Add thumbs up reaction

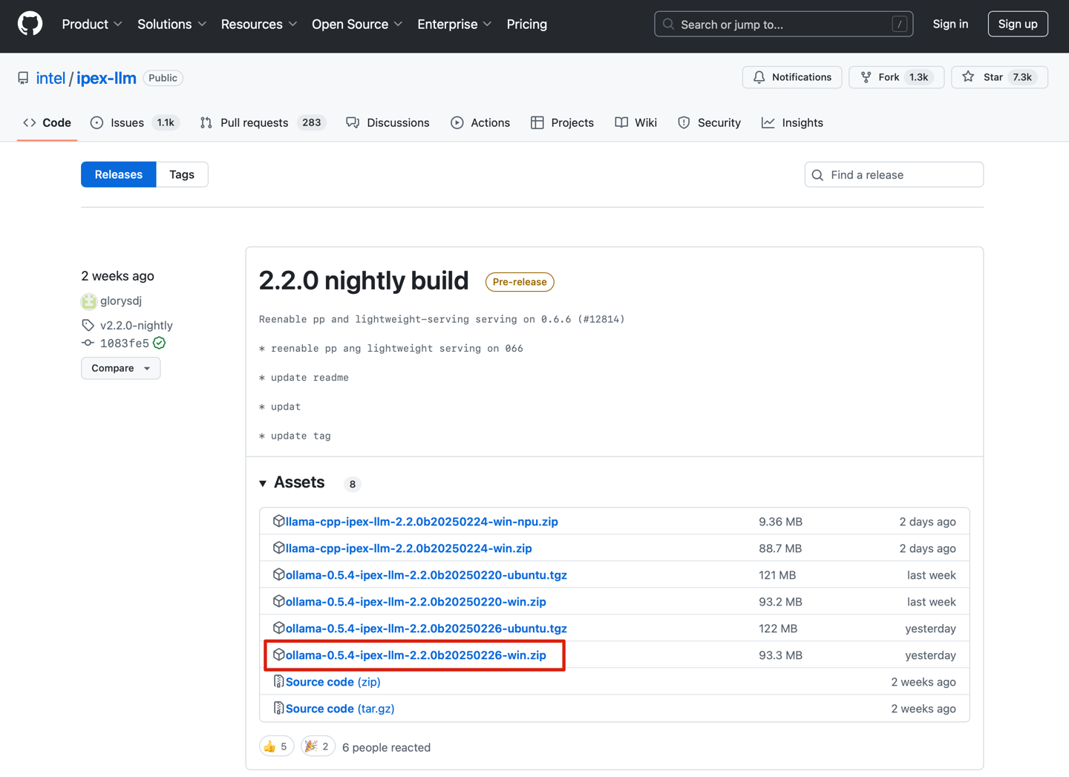[x=276, y=747]
